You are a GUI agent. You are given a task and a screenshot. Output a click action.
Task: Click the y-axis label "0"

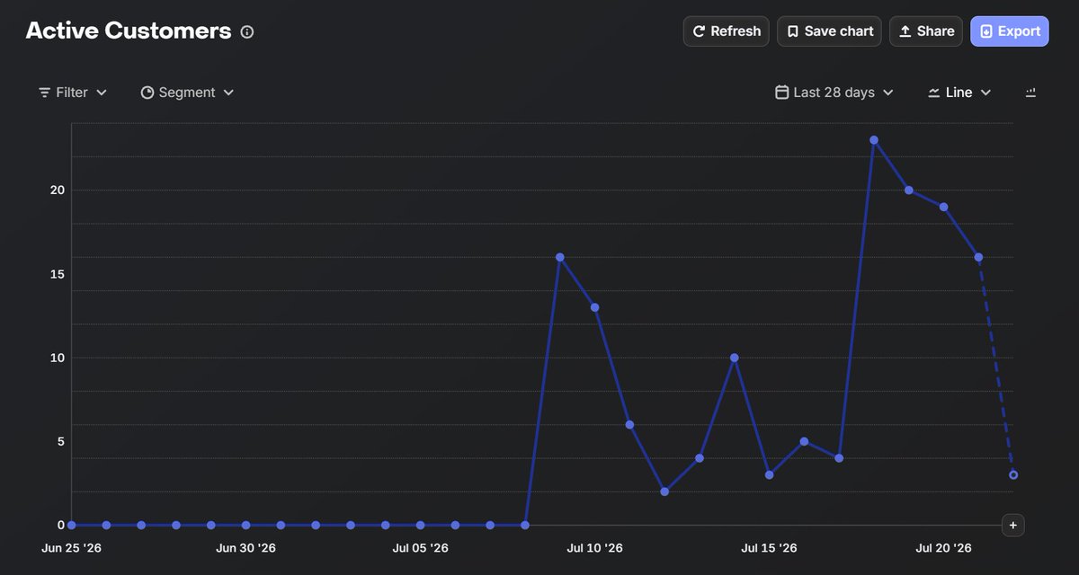tap(61, 525)
